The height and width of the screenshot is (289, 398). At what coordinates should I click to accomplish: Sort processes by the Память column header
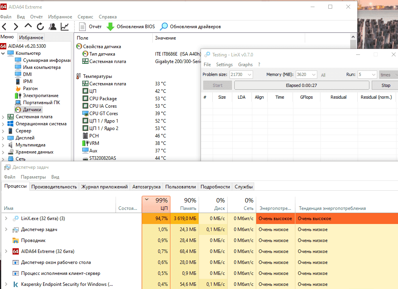[185, 204]
